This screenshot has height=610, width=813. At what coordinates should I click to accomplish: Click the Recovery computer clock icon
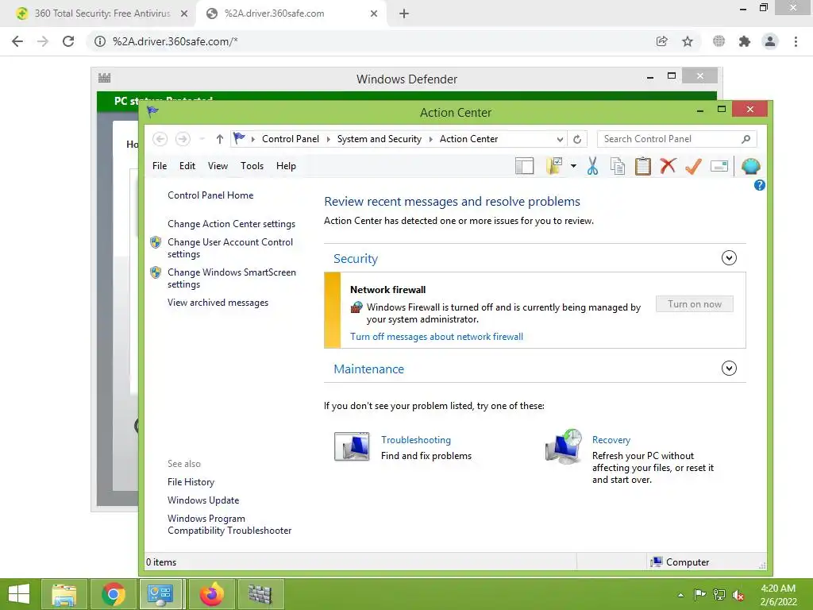(563, 446)
